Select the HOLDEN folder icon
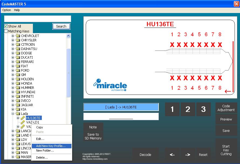The width and height of the screenshot is (240, 164). click(18, 79)
